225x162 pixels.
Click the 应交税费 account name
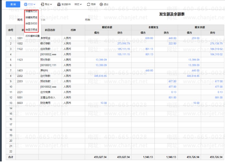[x=45, y=92]
